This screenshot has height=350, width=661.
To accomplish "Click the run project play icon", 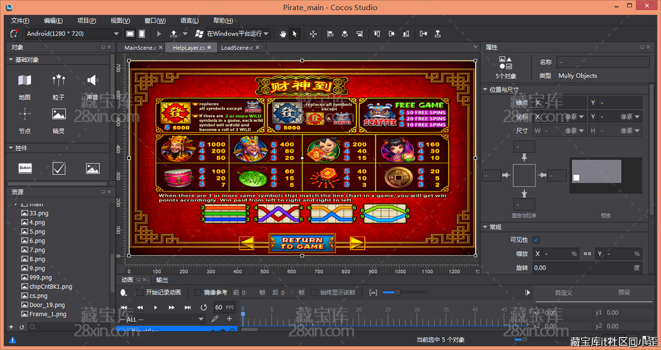I will (x=159, y=34).
